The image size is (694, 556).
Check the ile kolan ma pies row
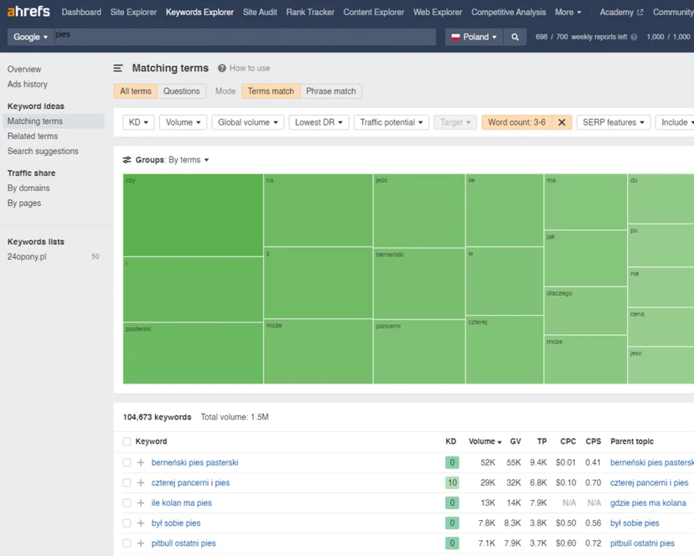(127, 503)
